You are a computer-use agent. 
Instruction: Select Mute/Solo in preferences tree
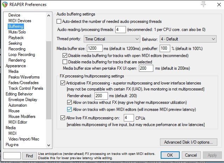[x=18, y=32]
